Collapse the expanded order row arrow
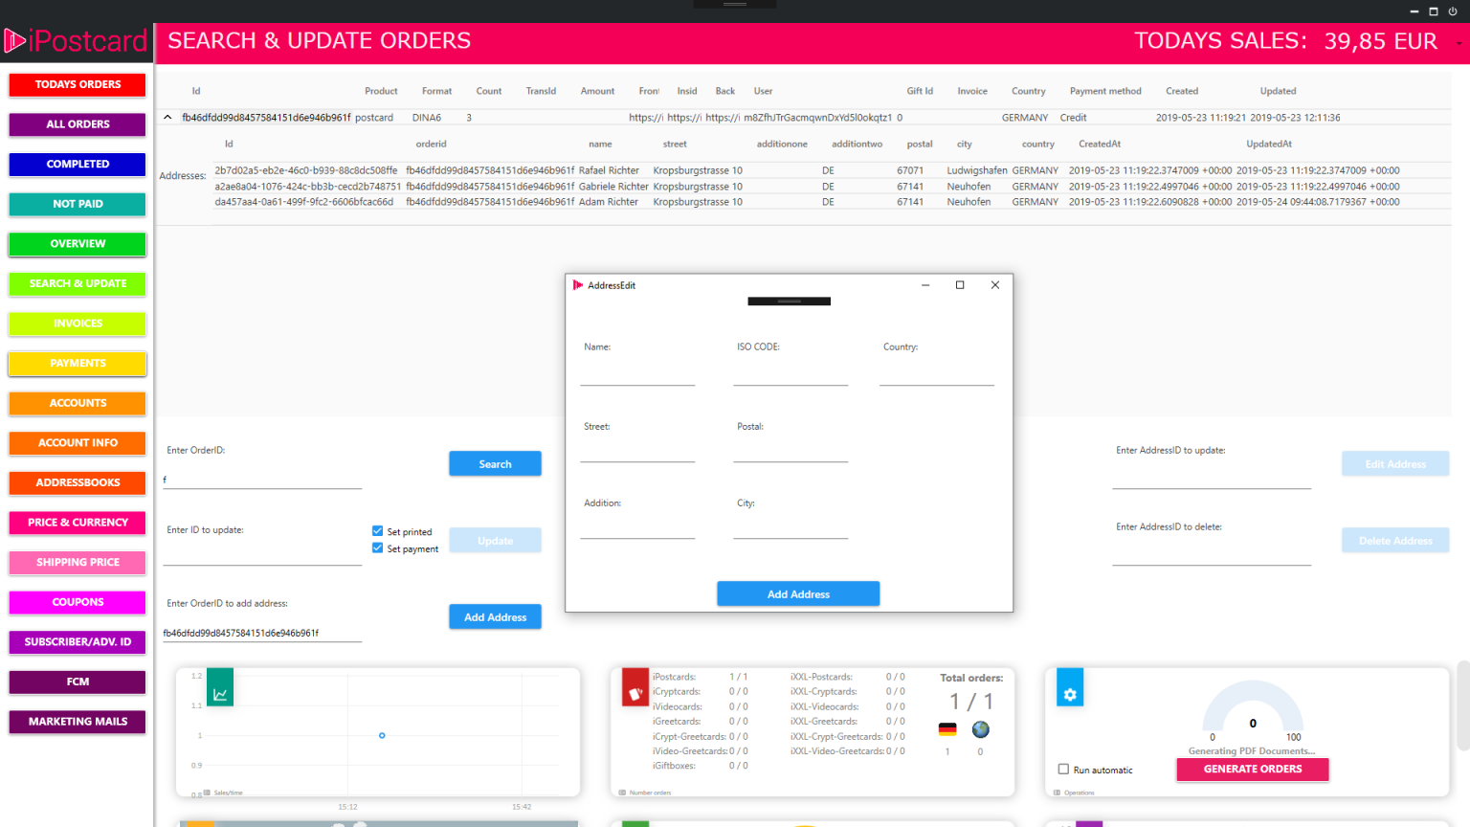The height and width of the screenshot is (827, 1470). point(167,118)
